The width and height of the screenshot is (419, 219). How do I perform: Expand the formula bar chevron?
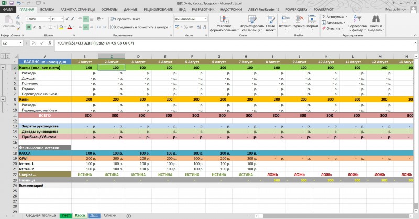tap(415, 43)
